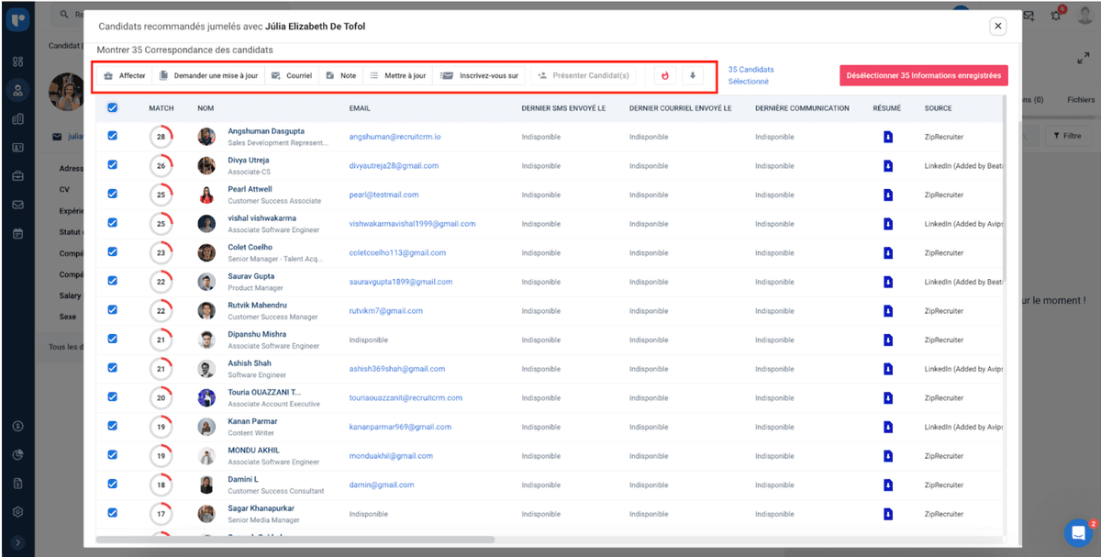Click Courriel in the action toolbar
This screenshot has height=557, width=1101.
(292, 76)
